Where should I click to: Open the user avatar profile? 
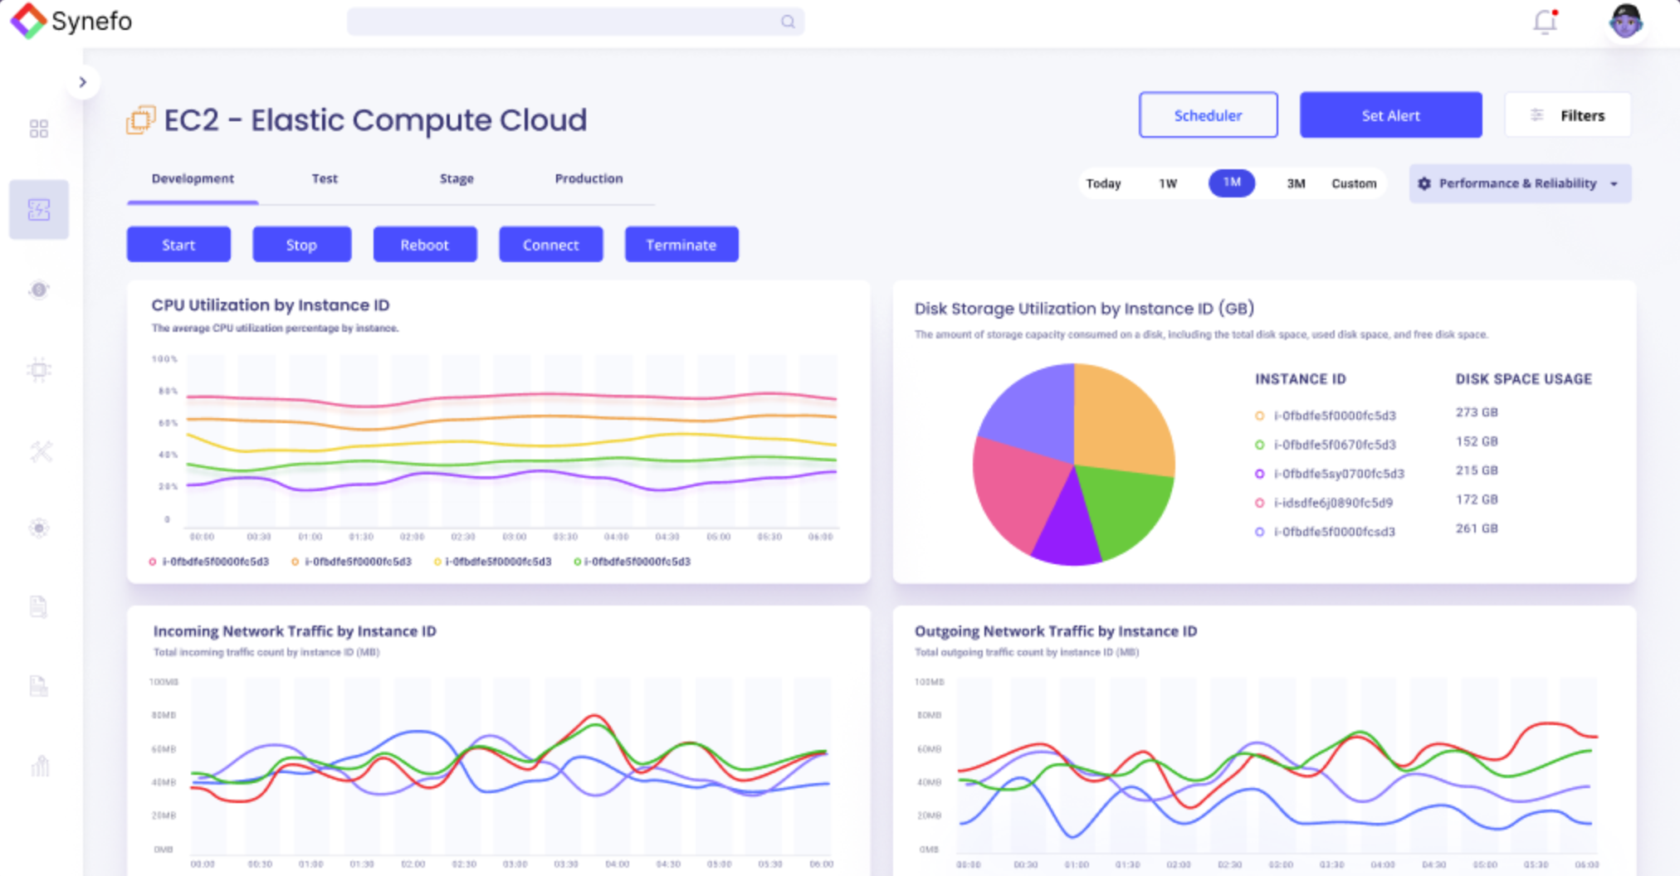(1625, 22)
